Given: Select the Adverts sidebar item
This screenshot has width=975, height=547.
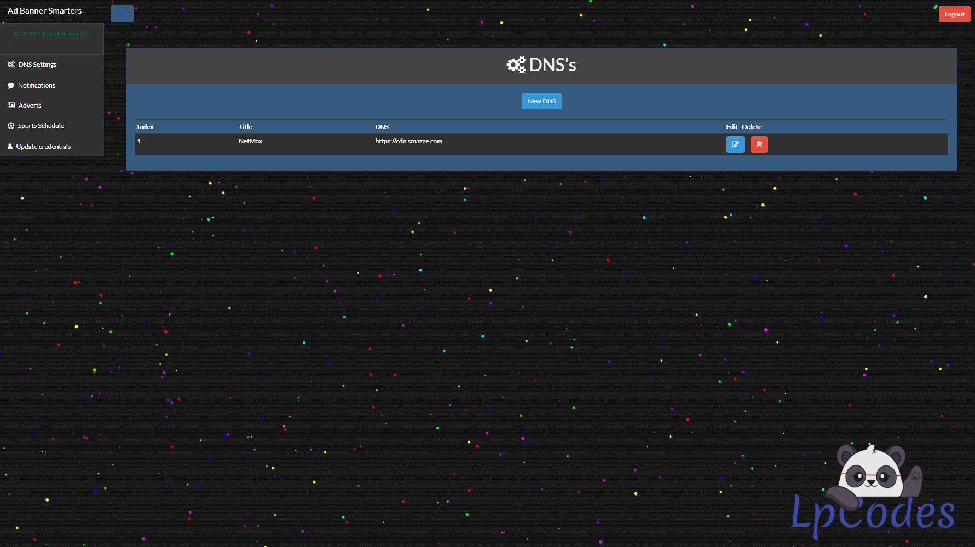Looking at the screenshot, I should pos(30,106).
